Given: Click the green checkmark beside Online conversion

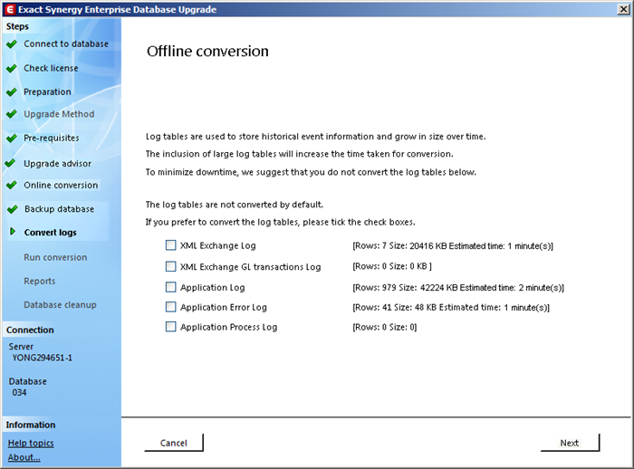Looking at the screenshot, I should point(12,186).
